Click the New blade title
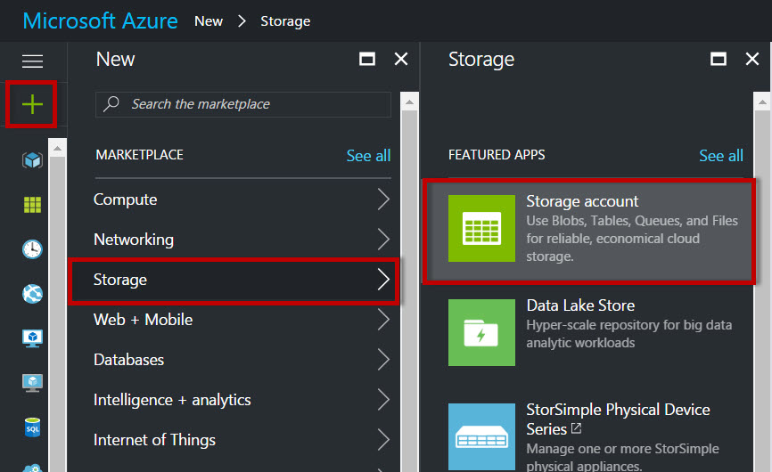 (x=115, y=60)
